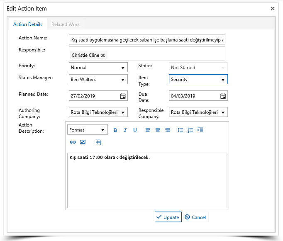Center align the description text
The width and height of the screenshot is (283, 241).
(158, 130)
